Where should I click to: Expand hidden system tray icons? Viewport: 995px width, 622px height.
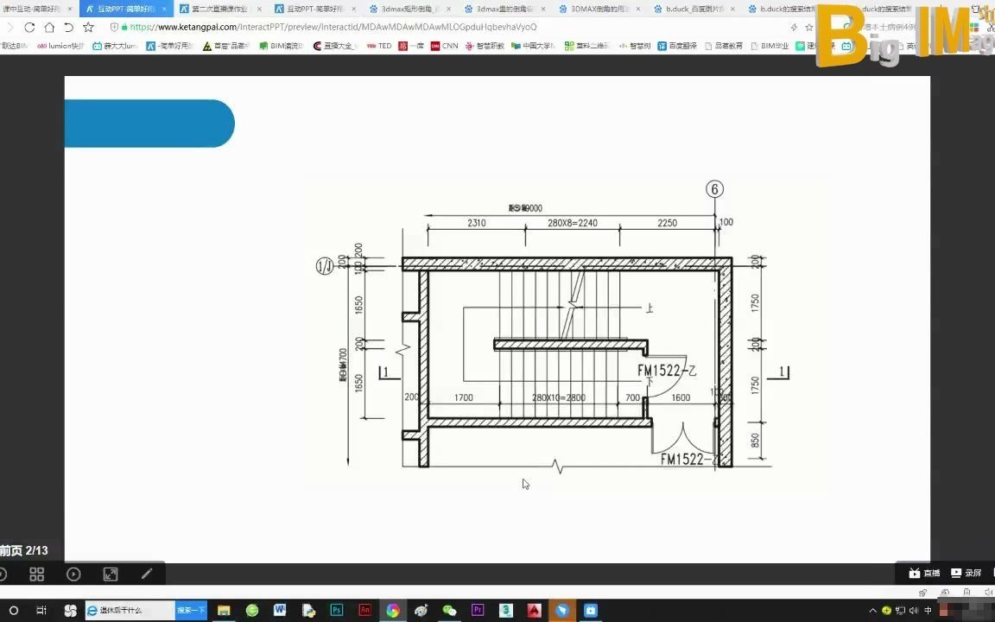click(x=872, y=611)
